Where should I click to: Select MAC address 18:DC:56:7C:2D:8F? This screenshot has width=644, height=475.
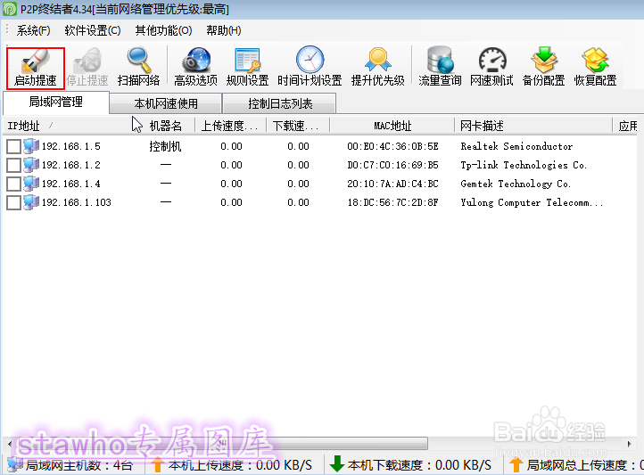pyautogui.click(x=392, y=202)
